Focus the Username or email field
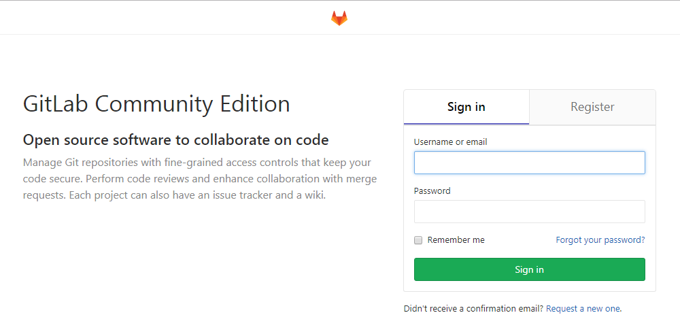680x332 pixels. tap(530, 163)
